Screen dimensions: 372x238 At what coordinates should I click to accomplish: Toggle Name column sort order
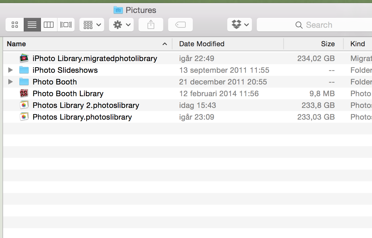[x=16, y=44]
